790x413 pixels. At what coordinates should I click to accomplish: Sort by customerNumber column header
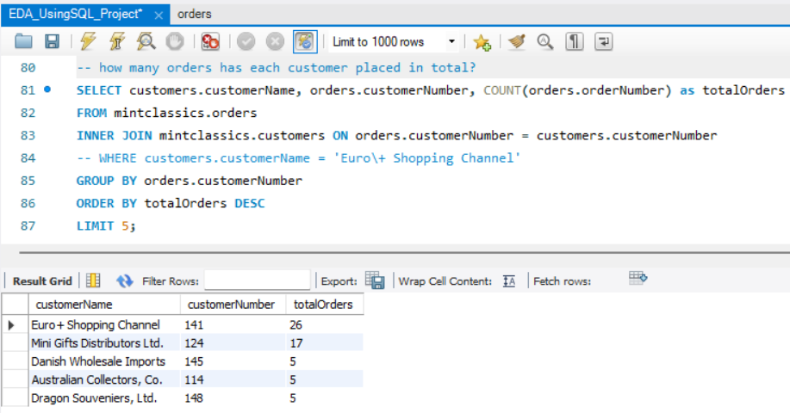tap(233, 305)
